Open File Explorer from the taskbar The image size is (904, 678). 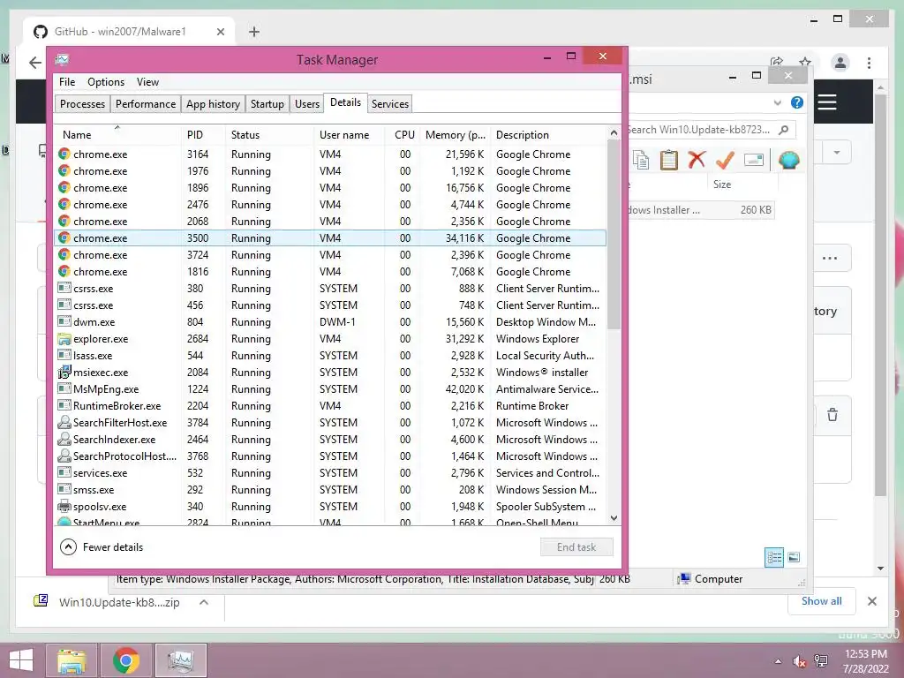tap(72, 660)
